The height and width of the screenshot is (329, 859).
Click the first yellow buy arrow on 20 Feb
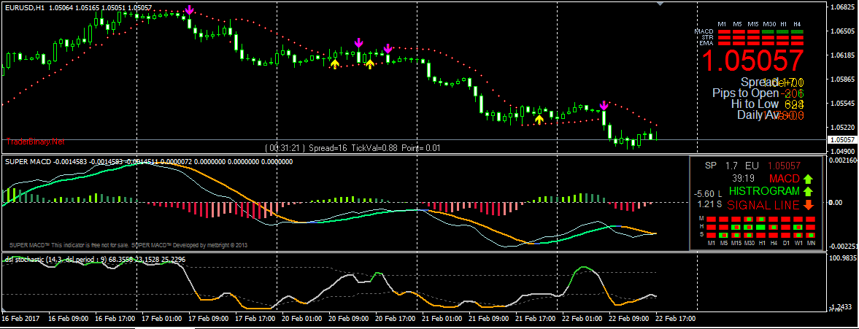click(334, 64)
